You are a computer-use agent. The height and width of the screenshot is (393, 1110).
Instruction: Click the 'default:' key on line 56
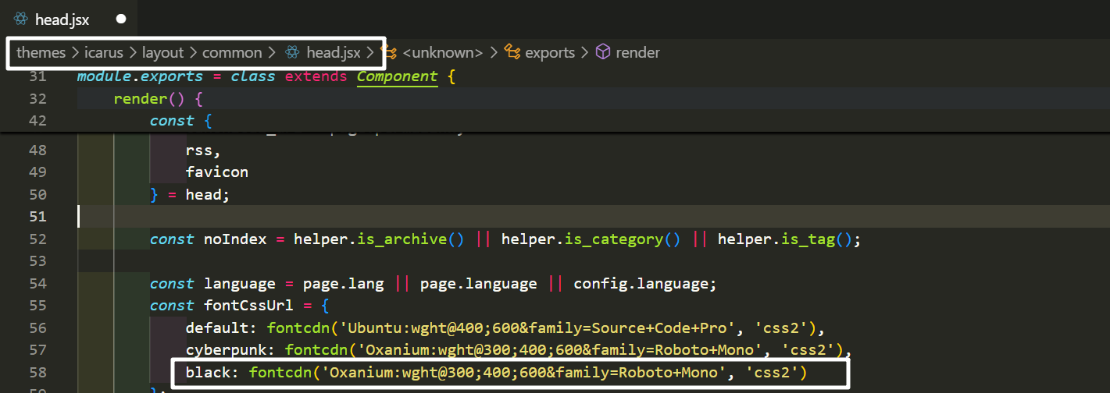[x=222, y=327]
